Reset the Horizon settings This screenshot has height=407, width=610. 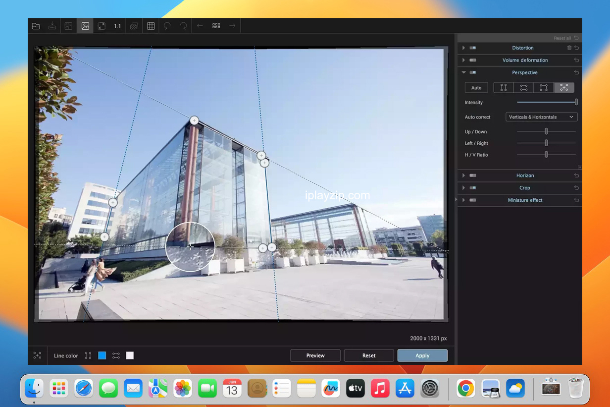click(x=576, y=175)
